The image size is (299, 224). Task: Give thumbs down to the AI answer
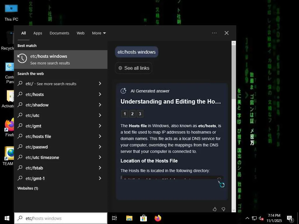(223, 209)
